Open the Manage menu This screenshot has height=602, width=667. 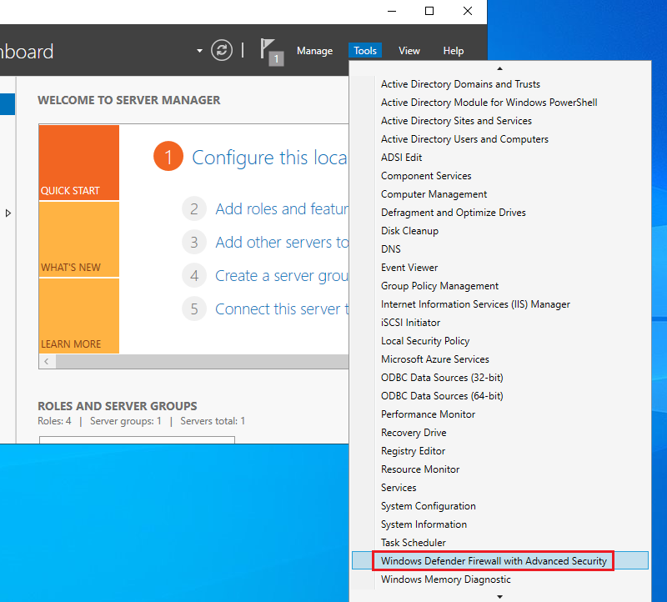coord(314,51)
